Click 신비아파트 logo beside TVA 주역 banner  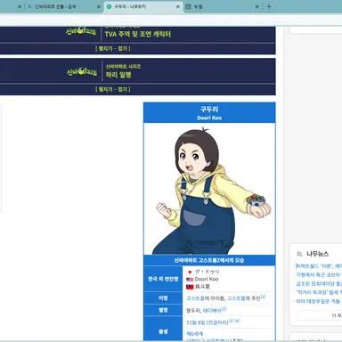[81, 31]
